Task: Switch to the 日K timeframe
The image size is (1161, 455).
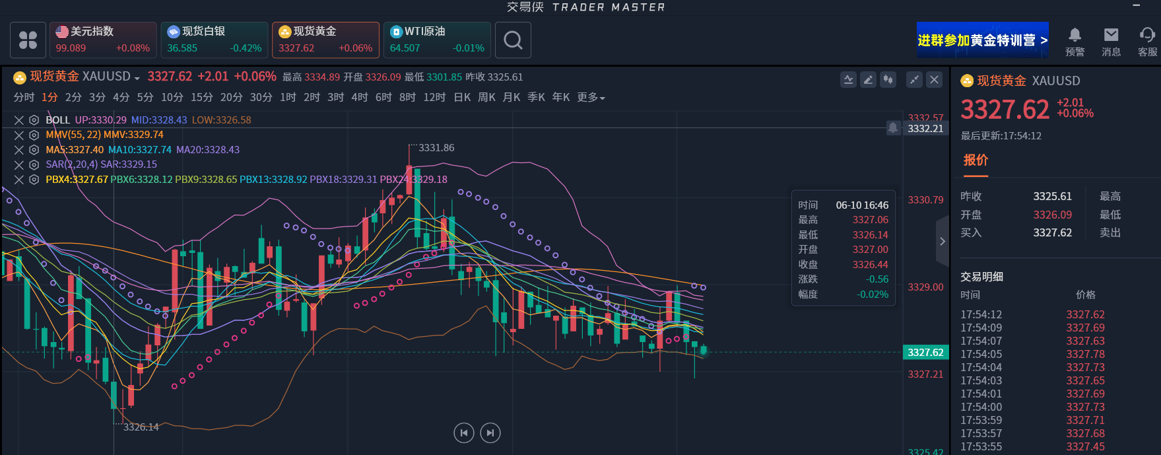Action: click(462, 98)
